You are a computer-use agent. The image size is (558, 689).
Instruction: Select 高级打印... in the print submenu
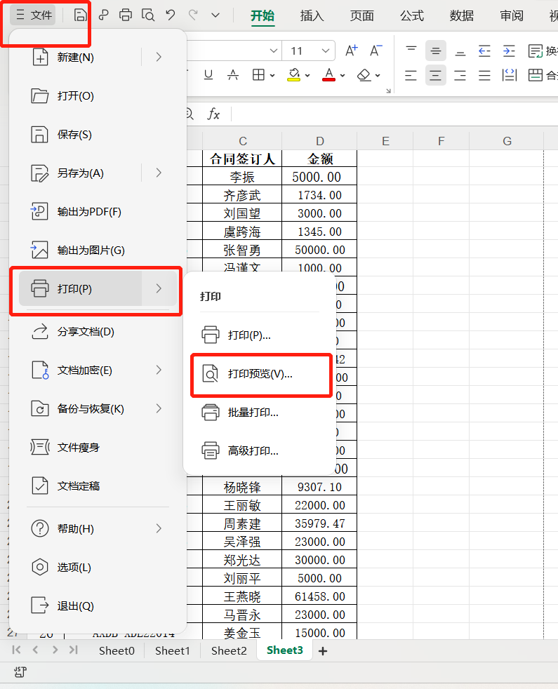260,451
